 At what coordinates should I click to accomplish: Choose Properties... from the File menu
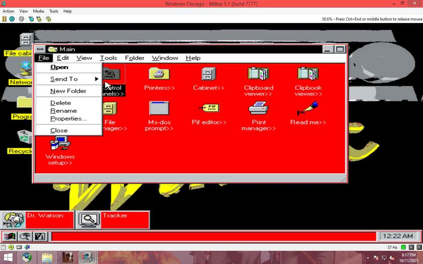click(x=68, y=118)
